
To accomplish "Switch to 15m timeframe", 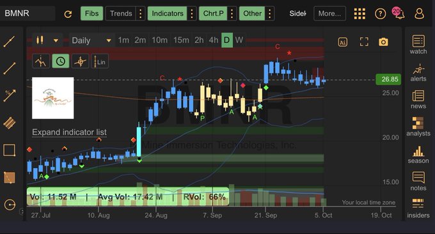I will [181, 40].
